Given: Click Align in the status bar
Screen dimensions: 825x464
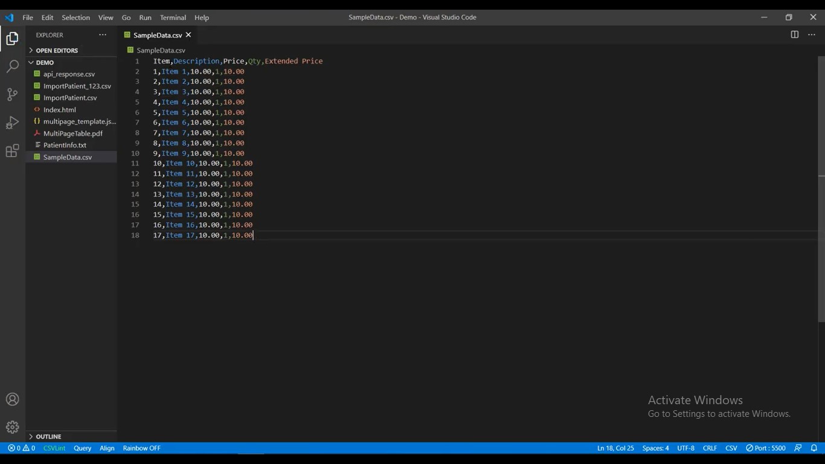Looking at the screenshot, I should tap(107, 448).
